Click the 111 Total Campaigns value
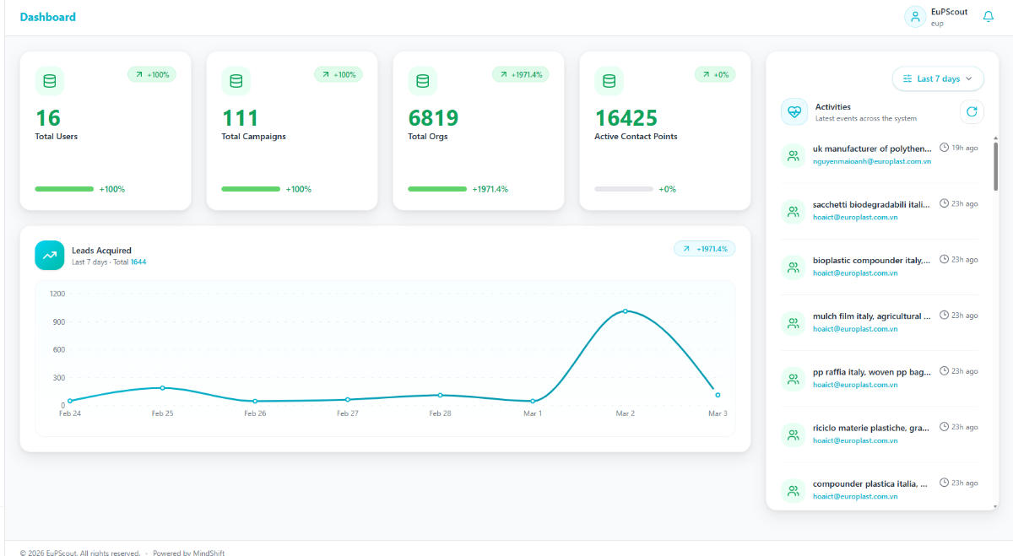The height and width of the screenshot is (556, 1013). [240, 117]
